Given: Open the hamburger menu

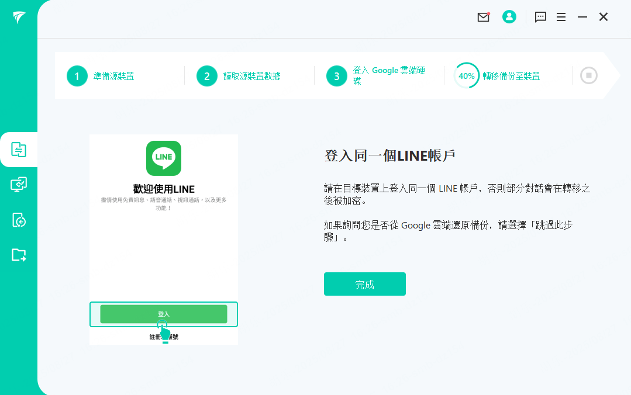Looking at the screenshot, I should [561, 17].
